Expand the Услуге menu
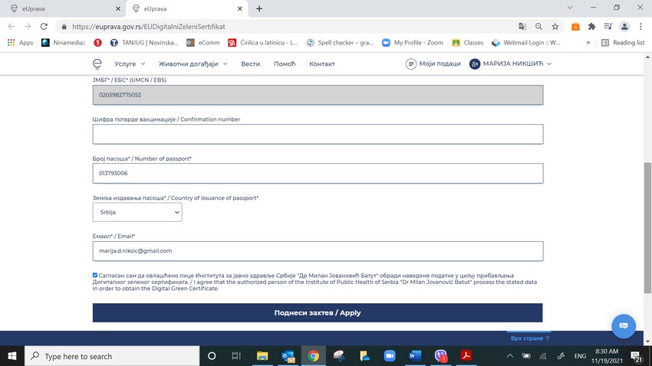The height and width of the screenshot is (366, 652). 130,64
